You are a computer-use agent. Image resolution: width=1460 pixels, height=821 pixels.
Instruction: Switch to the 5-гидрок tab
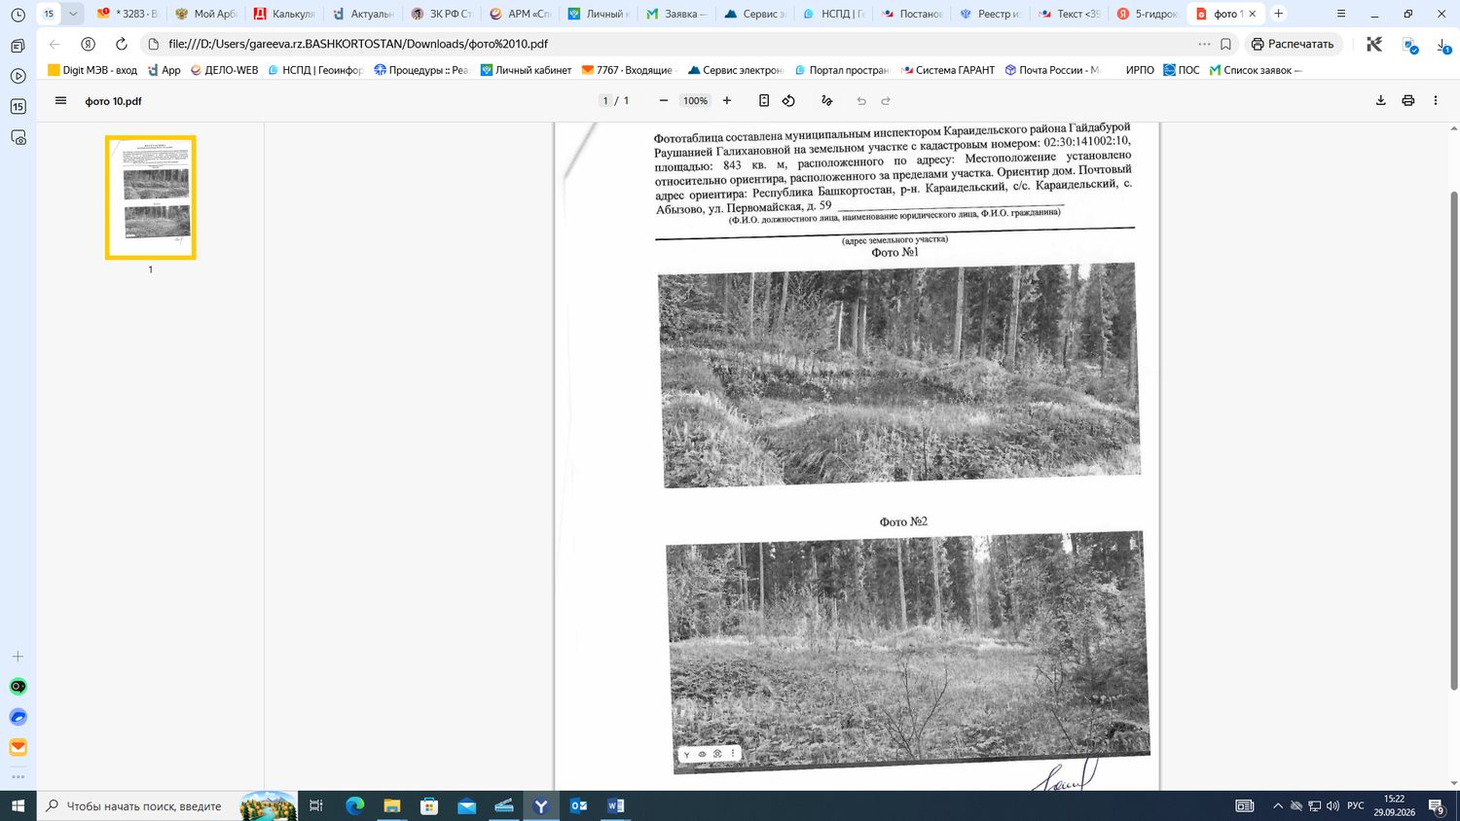(x=1147, y=14)
